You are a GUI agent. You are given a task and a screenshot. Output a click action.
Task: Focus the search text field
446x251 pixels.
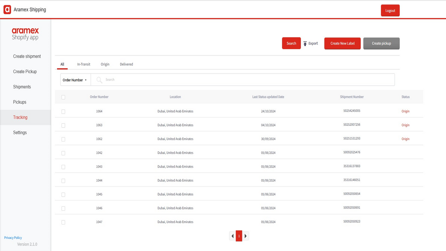coord(243,80)
